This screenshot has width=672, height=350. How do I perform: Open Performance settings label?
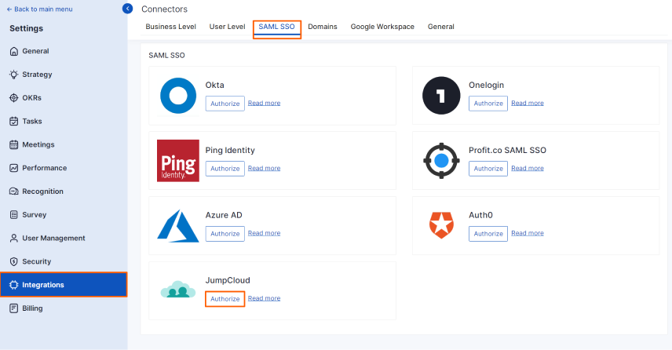pos(45,168)
